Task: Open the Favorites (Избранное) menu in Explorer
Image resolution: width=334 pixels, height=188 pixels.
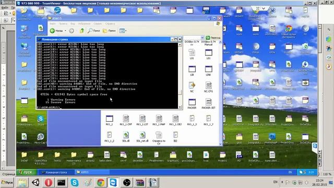Action: [84, 23]
